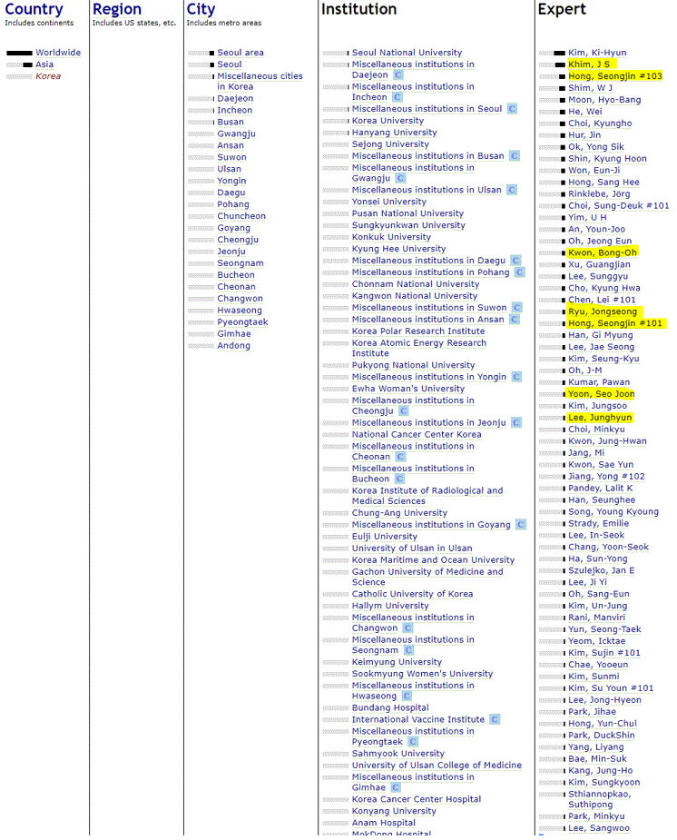677x840 pixels.
Task: Open highlighted expert Khim, J S
Action: click(589, 64)
